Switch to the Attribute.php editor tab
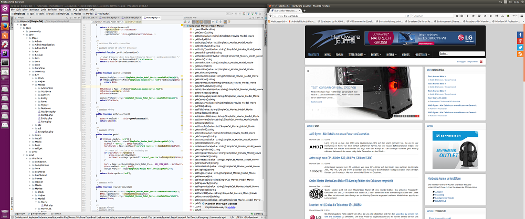 [109, 17]
